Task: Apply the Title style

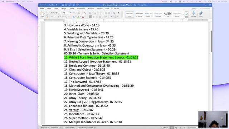Action: pos(168,14)
